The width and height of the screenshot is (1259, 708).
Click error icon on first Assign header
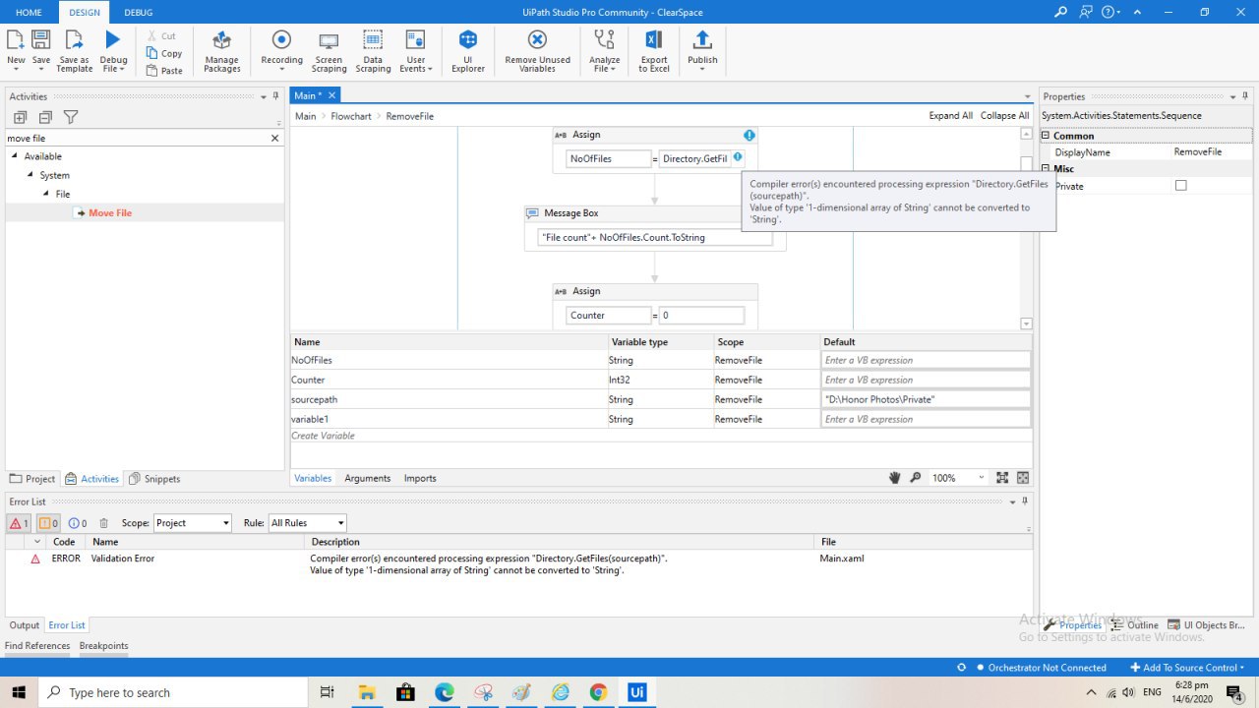(x=749, y=135)
